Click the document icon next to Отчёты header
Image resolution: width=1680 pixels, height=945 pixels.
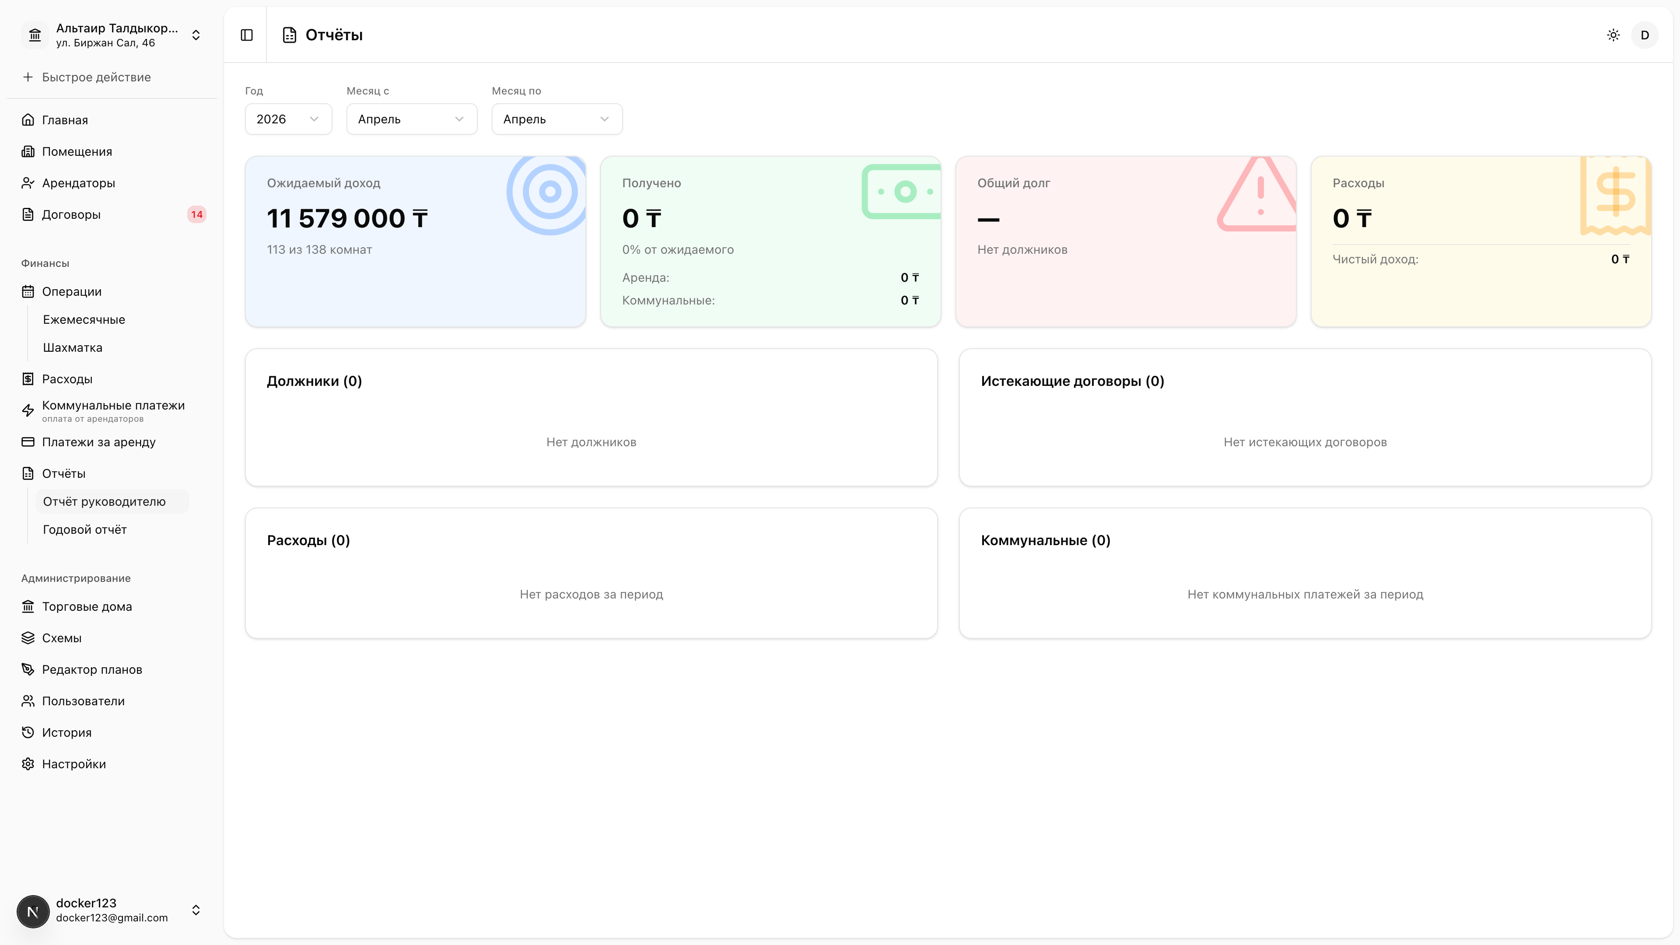(290, 35)
